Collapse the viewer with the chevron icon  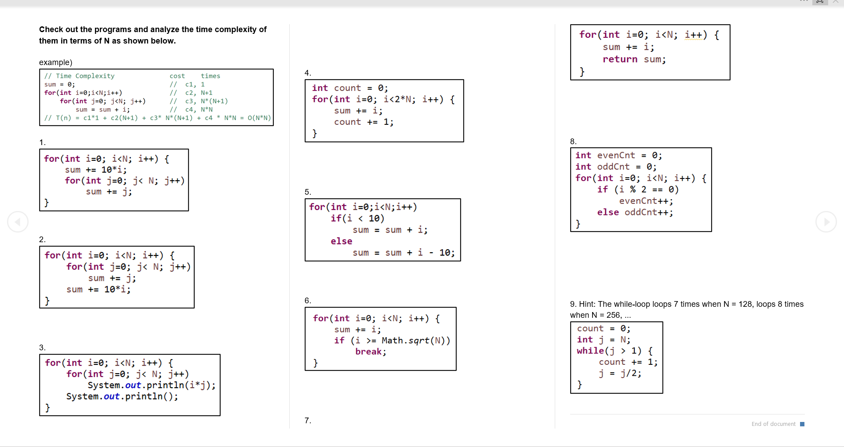click(836, 2)
